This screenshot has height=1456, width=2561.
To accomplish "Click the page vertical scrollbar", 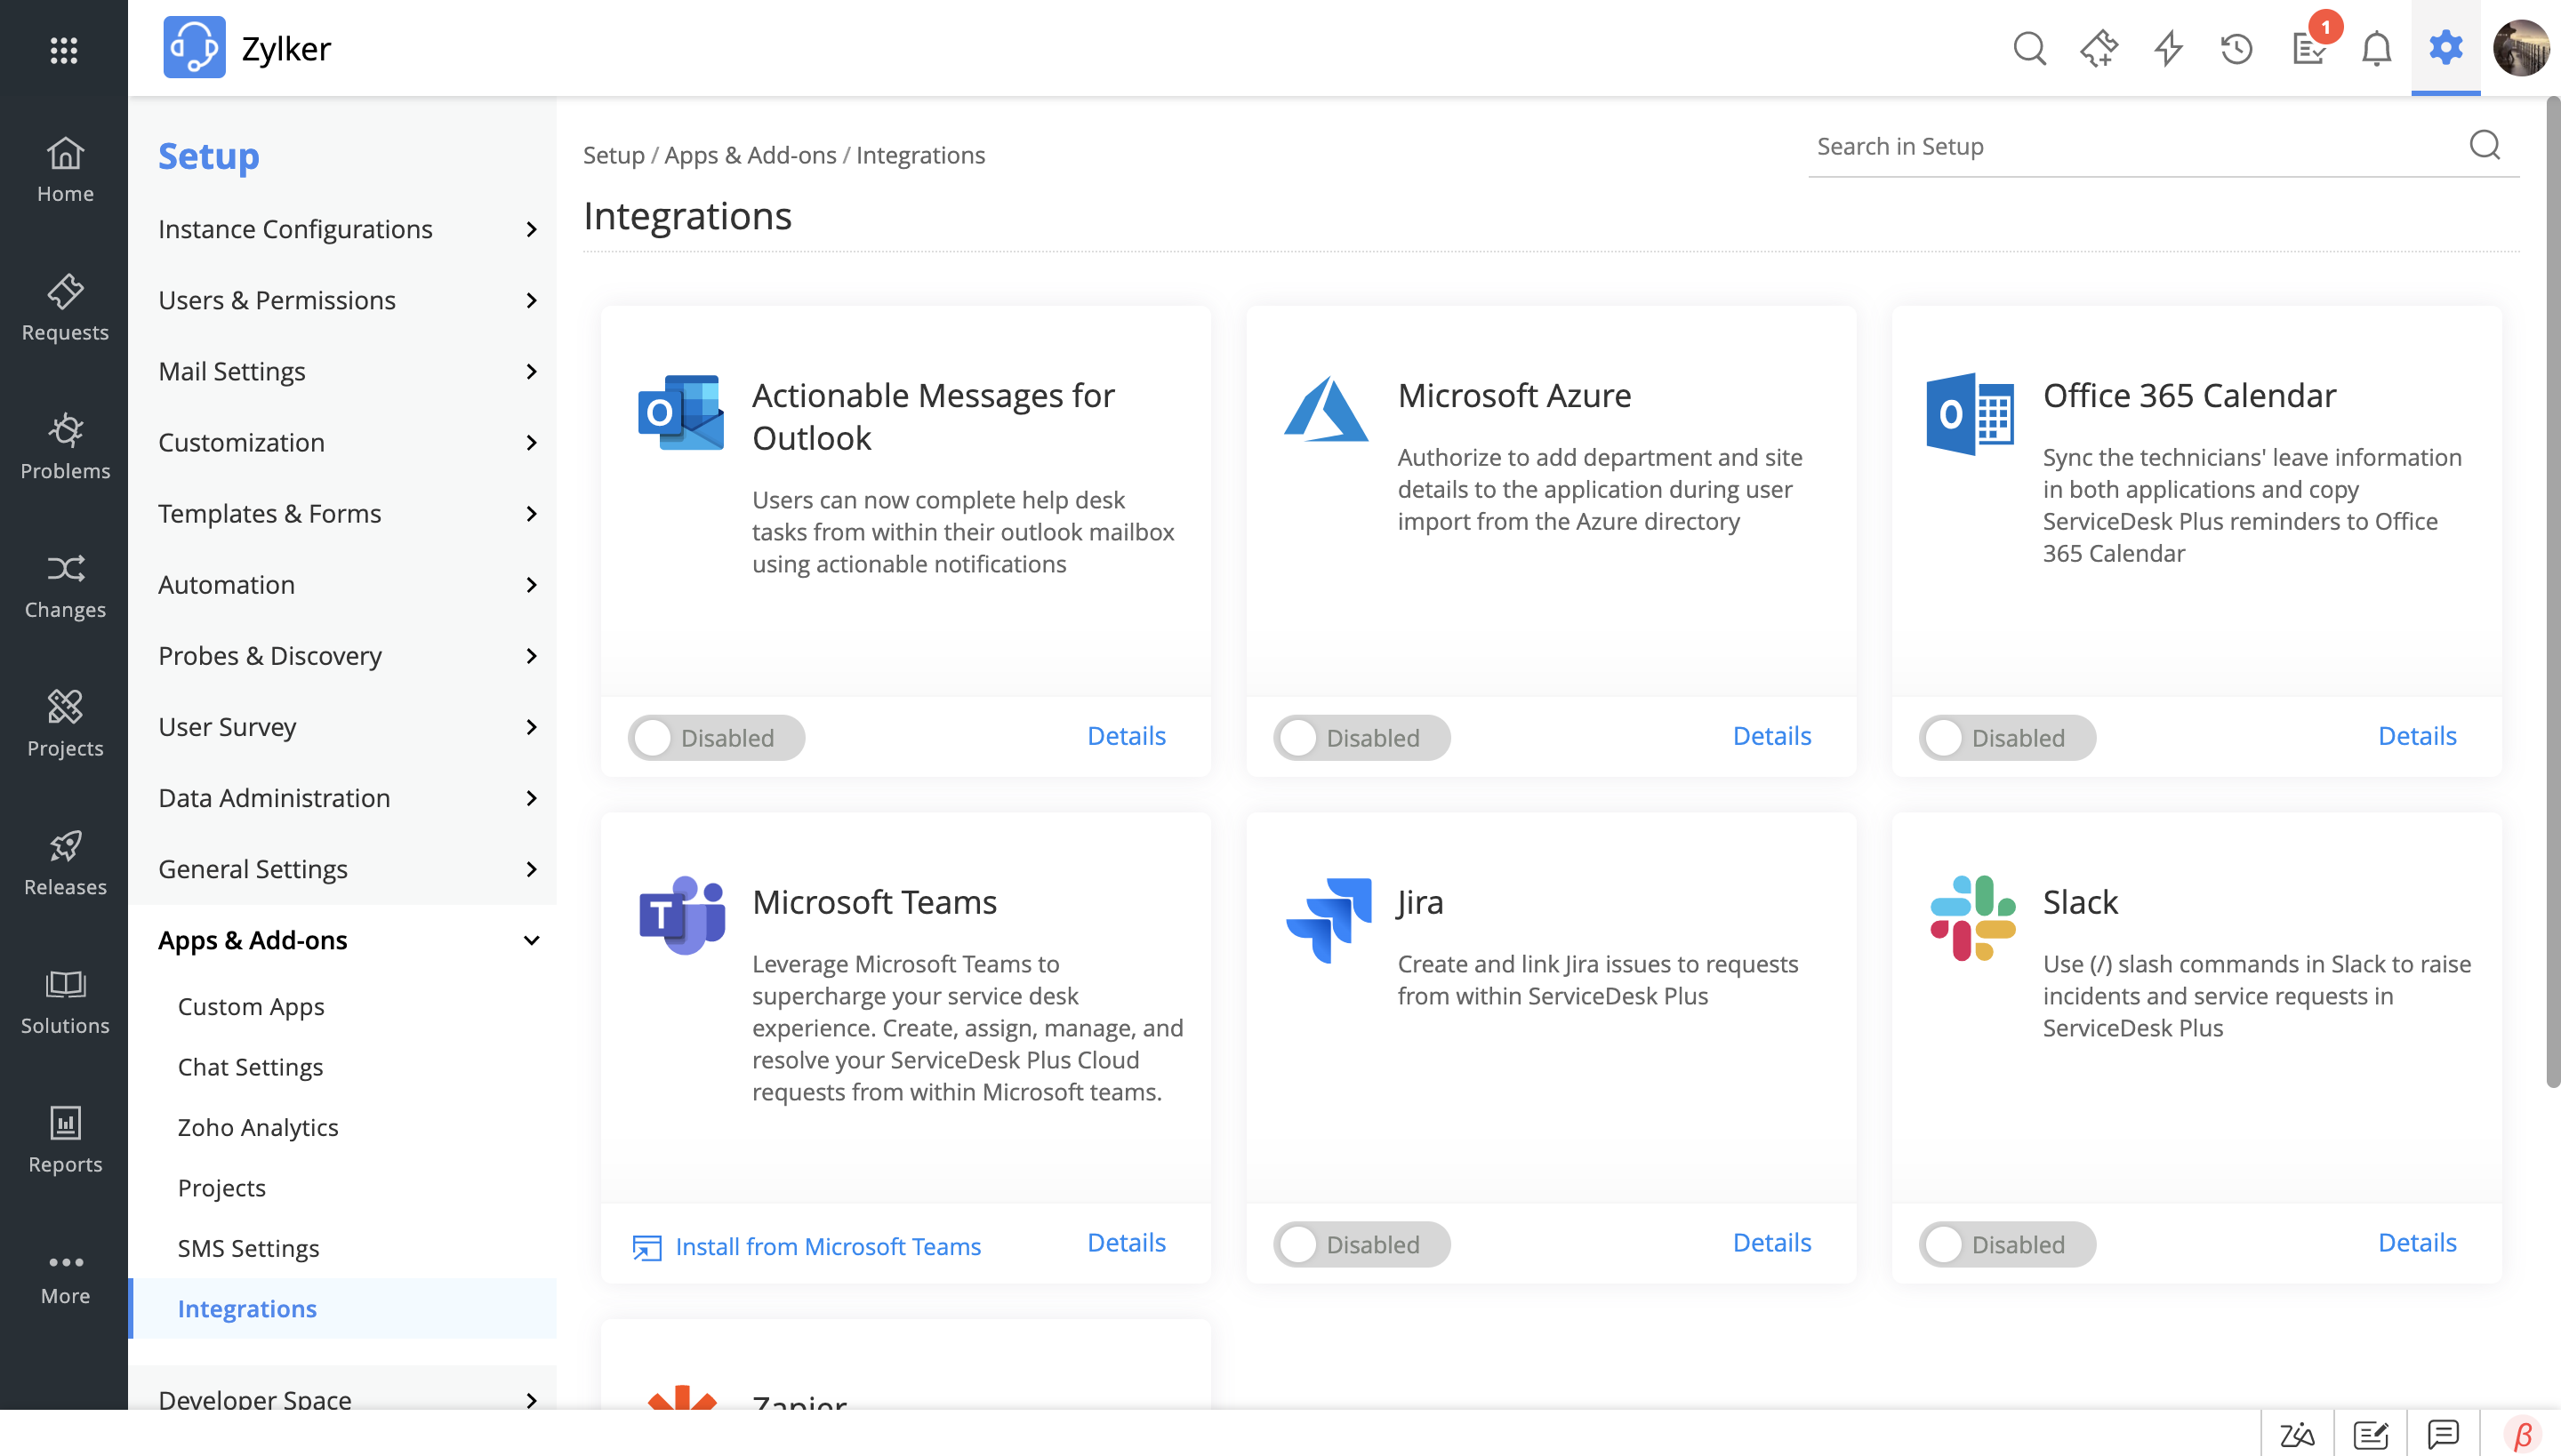I will coord(2552,590).
